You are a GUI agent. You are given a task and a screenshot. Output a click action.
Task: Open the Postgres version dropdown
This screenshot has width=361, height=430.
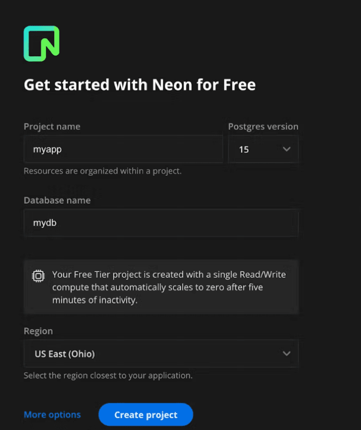click(x=263, y=149)
